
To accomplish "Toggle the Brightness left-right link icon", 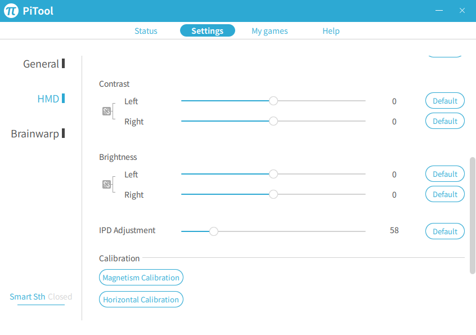I will 106,185.
